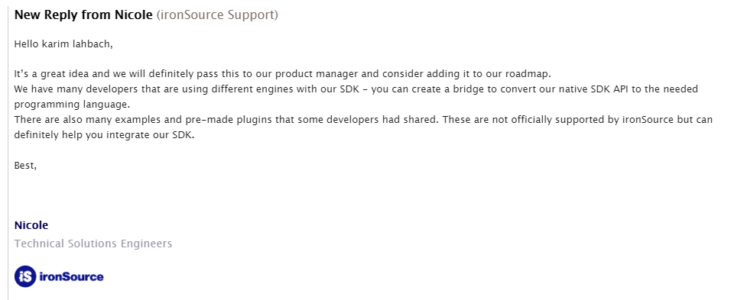Click the line "definitely help you integrate our SDK."
The height and width of the screenshot is (300, 731).
[104, 135]
